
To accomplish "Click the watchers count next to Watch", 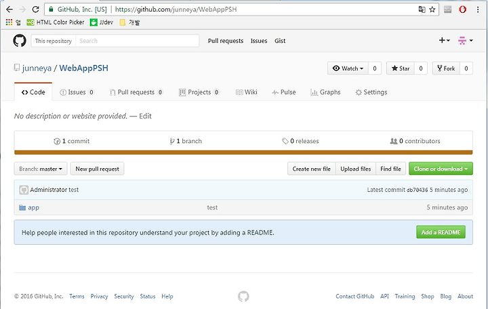I will tap(375, 68).
